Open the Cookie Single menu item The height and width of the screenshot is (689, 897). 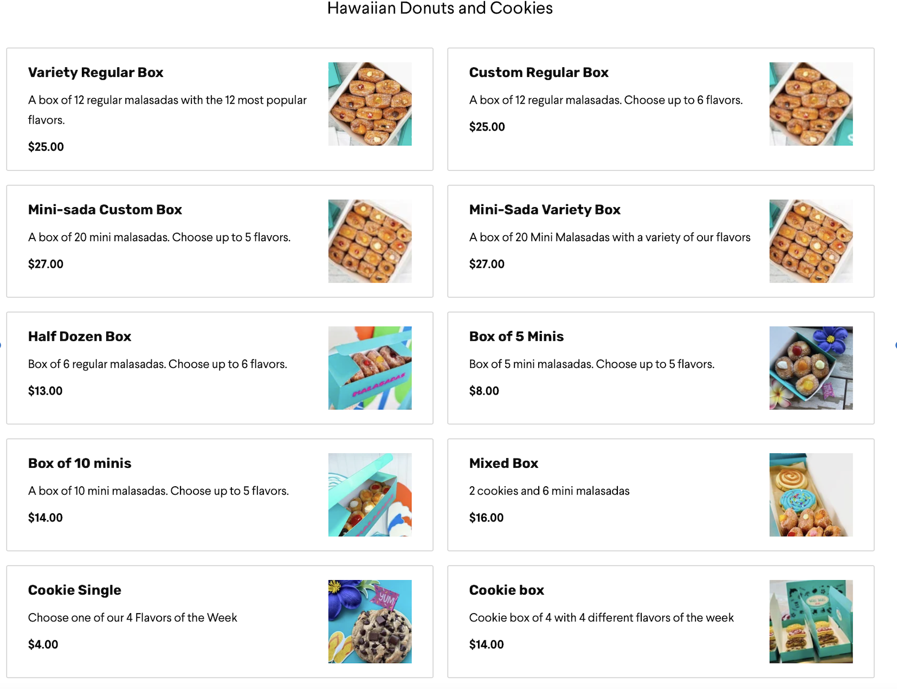coord(75,590)
